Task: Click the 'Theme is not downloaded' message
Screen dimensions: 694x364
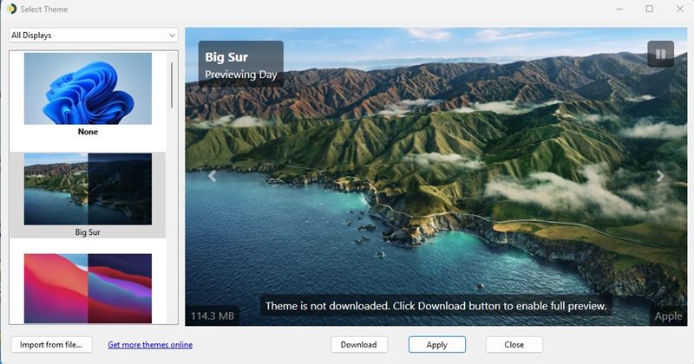Action: (x=436, y=306)
